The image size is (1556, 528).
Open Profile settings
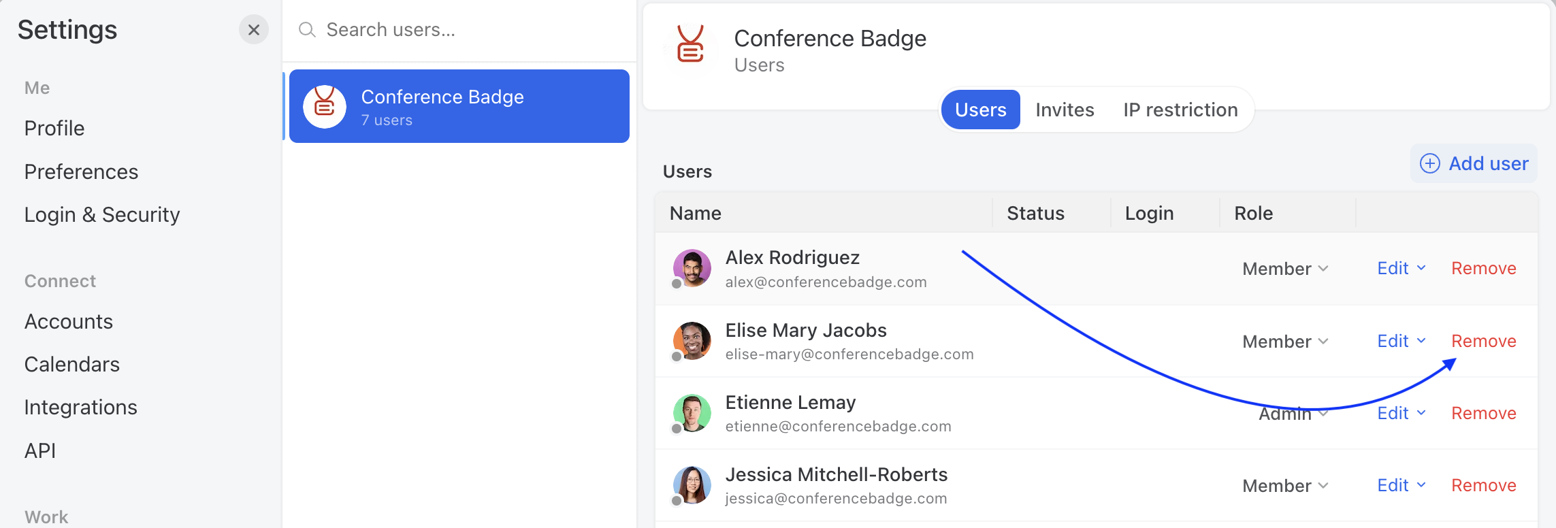click(x=54, y=128)
